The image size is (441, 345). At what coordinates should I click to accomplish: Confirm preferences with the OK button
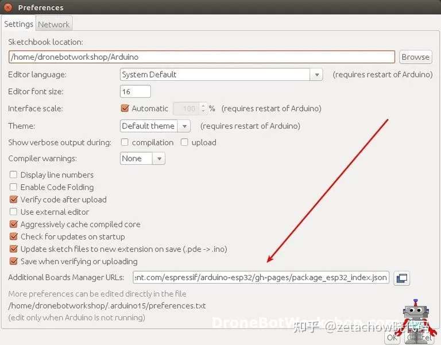coord(392,337)
